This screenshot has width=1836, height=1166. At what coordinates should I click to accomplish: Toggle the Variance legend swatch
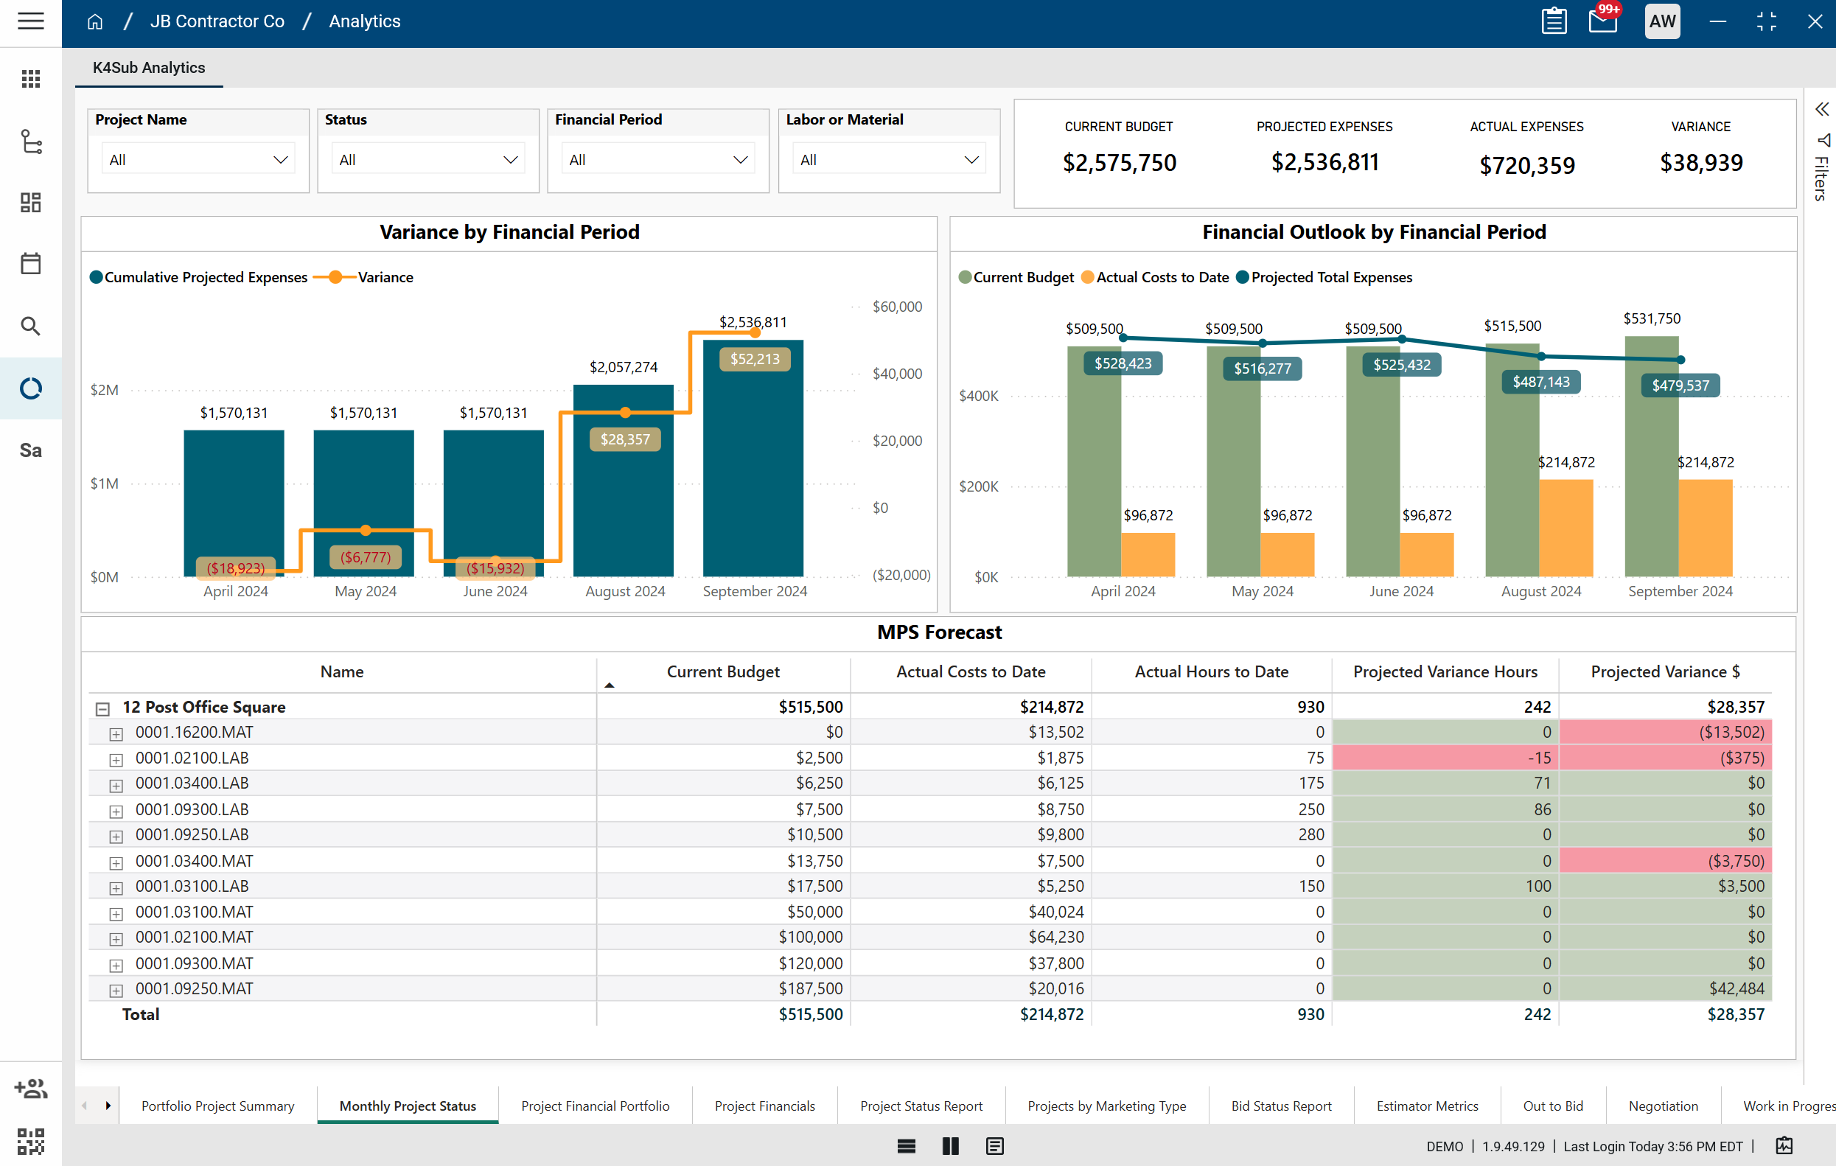pos(335,278)
